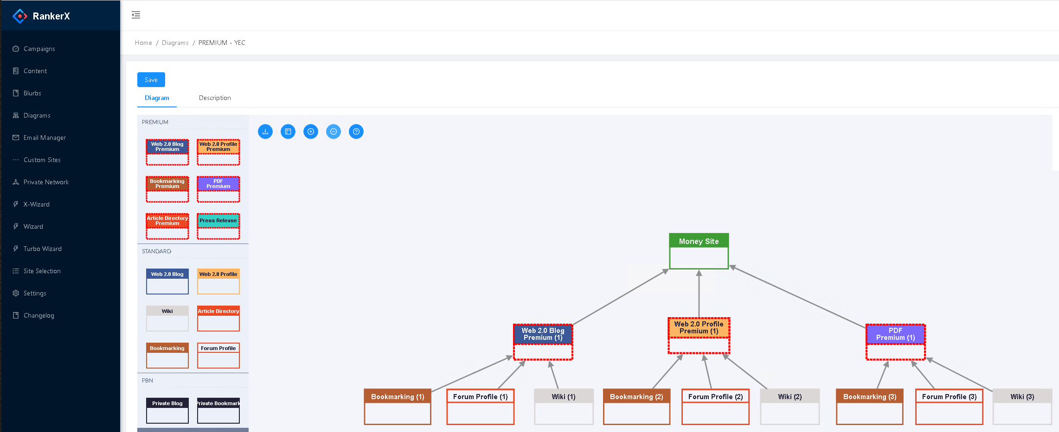Navigate to Home via the breadcrumb
Image resolution: width=1059 pixels, height=432 pixels.
(143, 43)
